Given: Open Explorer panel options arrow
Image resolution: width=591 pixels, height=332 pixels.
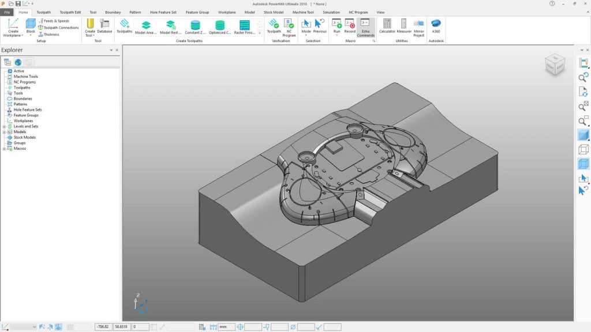Looking at the screenshot, I should (111, 50).
